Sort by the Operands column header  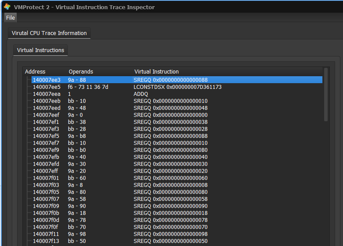pos(81,72)
